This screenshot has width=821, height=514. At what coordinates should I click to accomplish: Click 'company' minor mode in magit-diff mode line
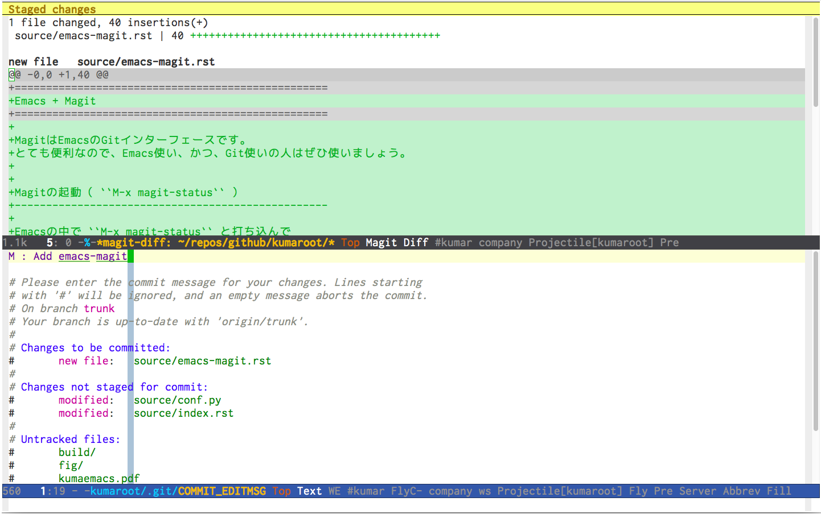500,242
